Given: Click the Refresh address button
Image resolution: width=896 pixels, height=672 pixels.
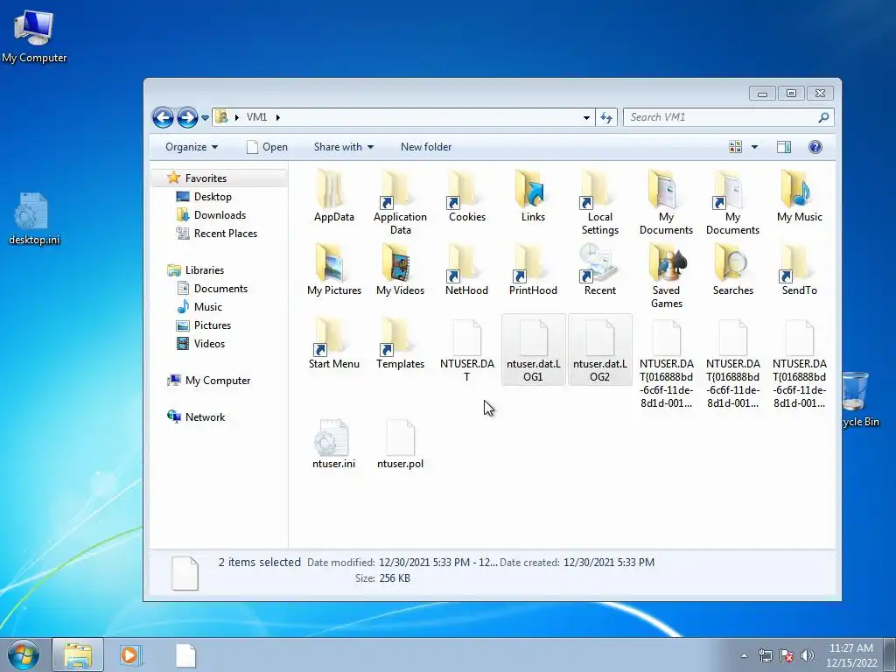Looking at the screenshot, I should 606,118.
